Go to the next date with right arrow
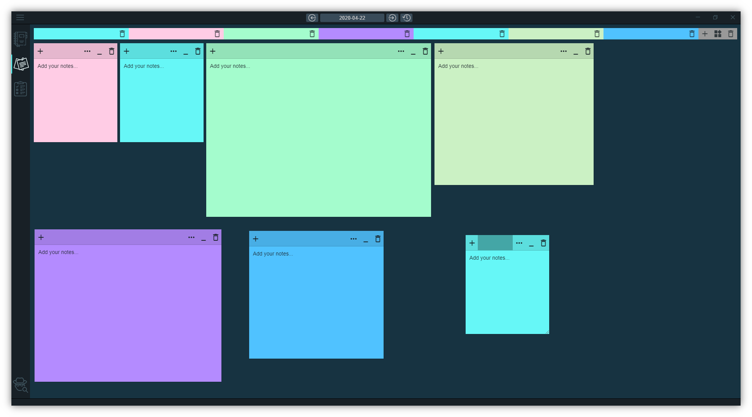 coord(392,18)
